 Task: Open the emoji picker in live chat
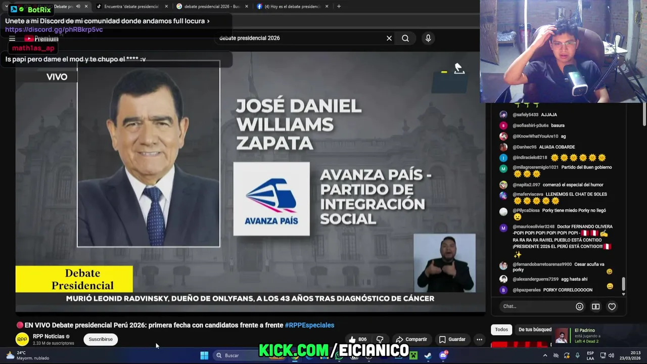[x=580, y=306]
